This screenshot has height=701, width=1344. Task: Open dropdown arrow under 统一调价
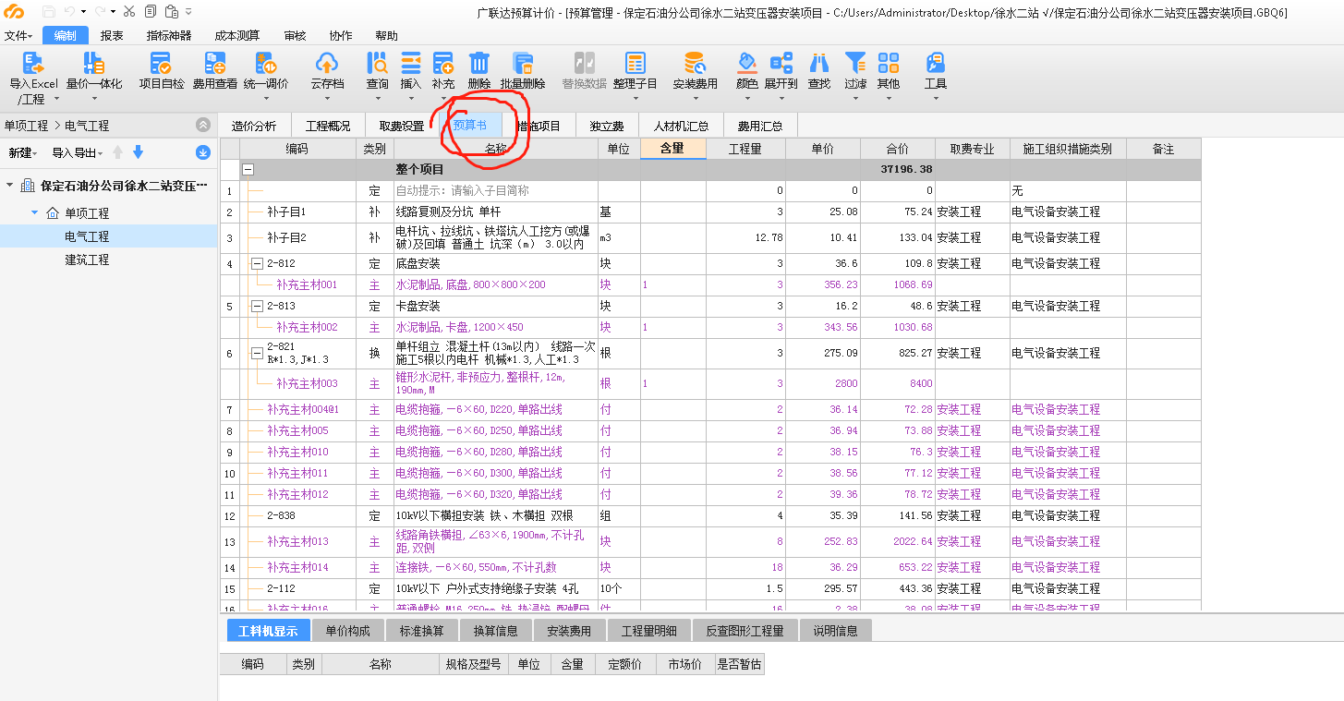pyautogui.click(x=266, y=99)
